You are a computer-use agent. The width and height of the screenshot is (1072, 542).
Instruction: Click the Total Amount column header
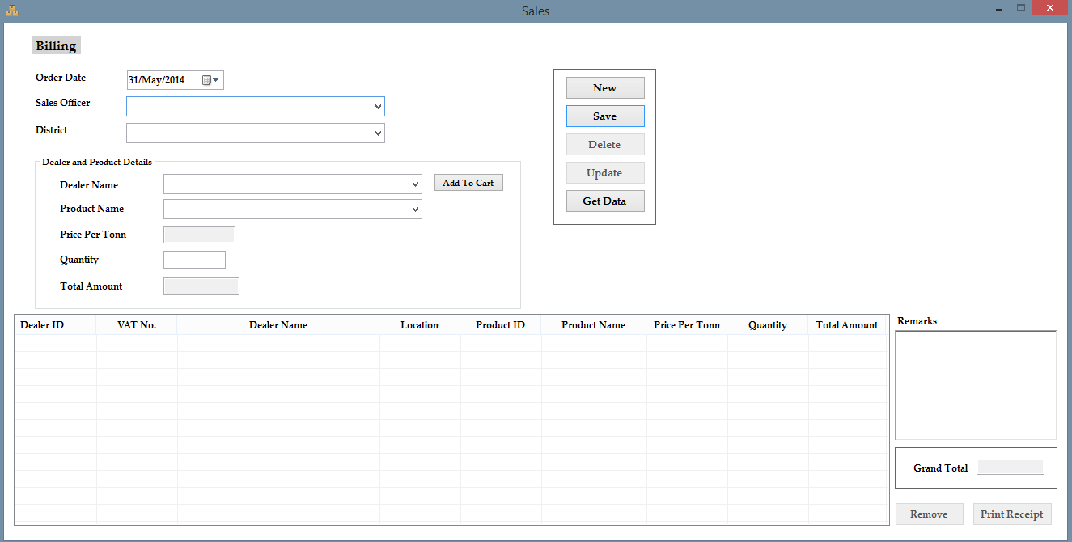tap(847, 325)
